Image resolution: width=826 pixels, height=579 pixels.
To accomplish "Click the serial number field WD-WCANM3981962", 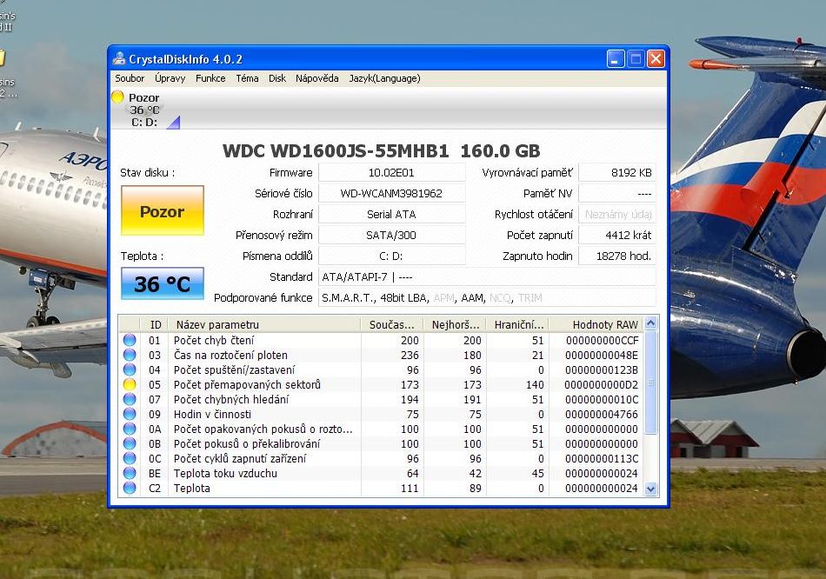I will pyautogui.click(x=391, y=193).
